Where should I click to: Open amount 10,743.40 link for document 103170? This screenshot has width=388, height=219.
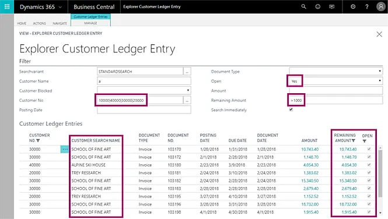[310, 149]
